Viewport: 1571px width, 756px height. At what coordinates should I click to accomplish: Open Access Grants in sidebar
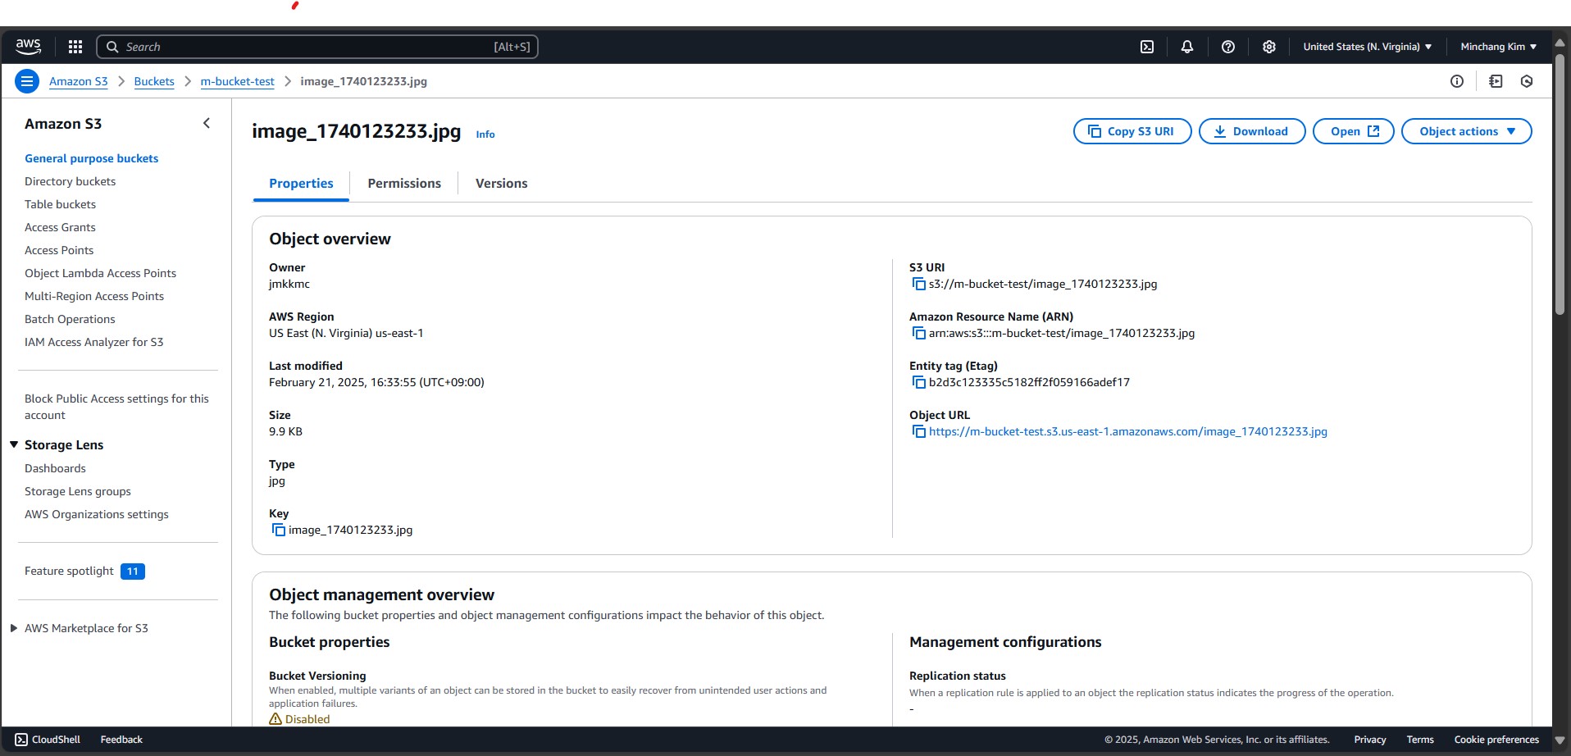tap(60, 227)
